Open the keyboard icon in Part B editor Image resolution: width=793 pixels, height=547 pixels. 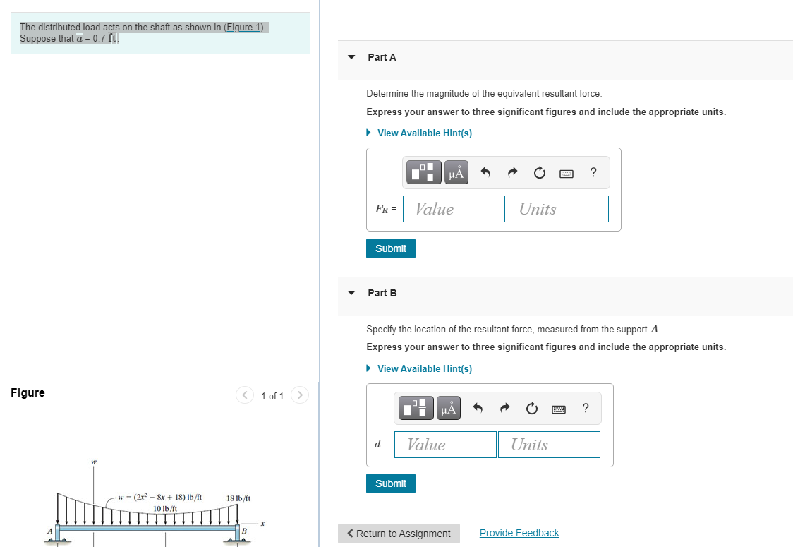[x=558, y=409]
